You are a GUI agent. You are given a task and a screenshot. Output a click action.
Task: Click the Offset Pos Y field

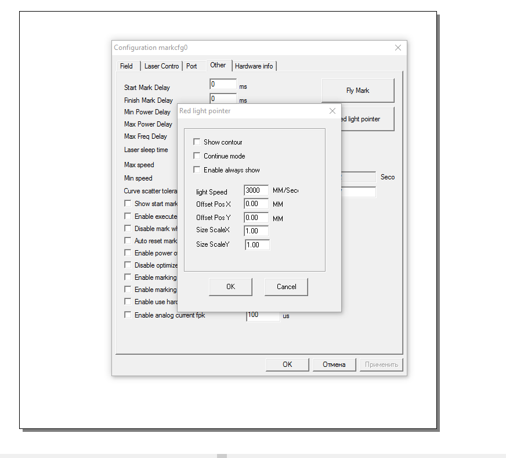(256, 218)
